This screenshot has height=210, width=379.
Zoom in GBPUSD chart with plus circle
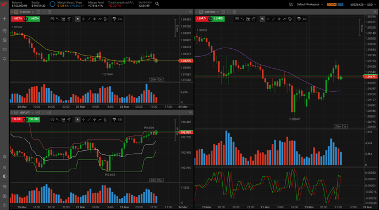coord(234,12)
